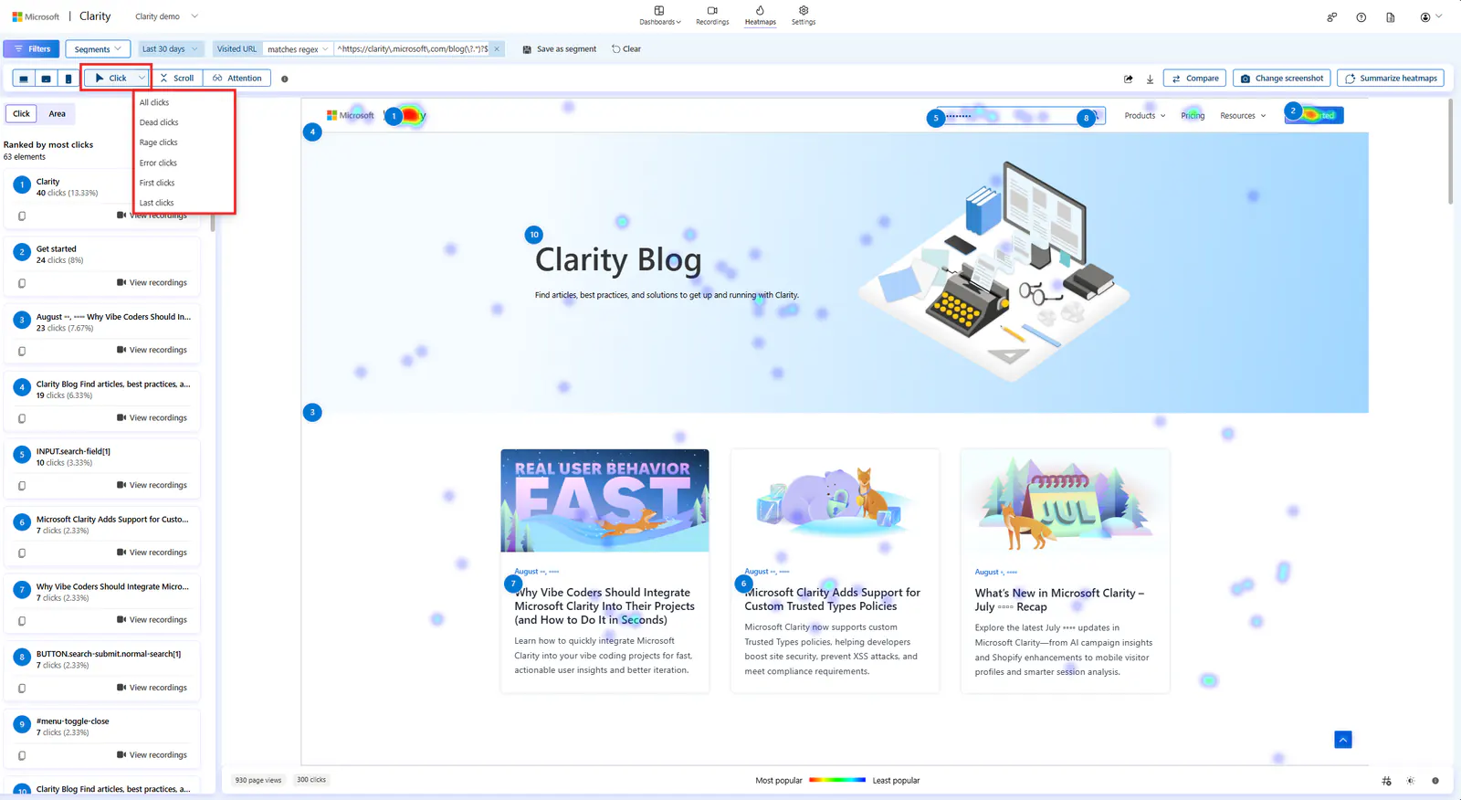Copy selector icon for Get started element
The image size is (1461, 800).
pos(22,283)
